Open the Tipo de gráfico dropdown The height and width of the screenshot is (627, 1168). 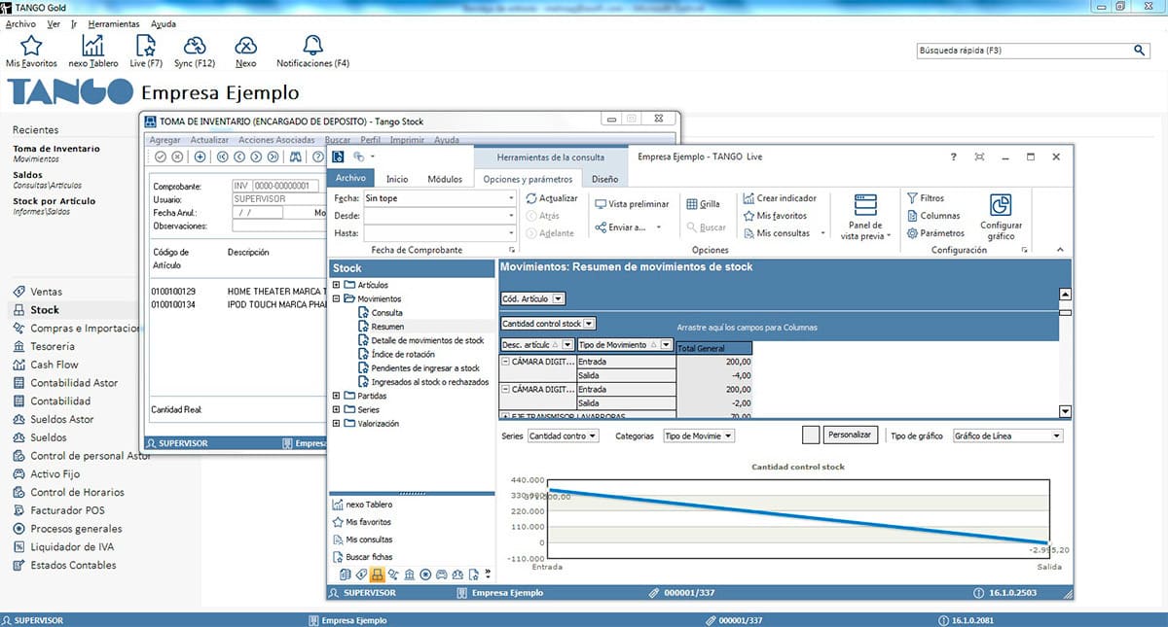1007,436
